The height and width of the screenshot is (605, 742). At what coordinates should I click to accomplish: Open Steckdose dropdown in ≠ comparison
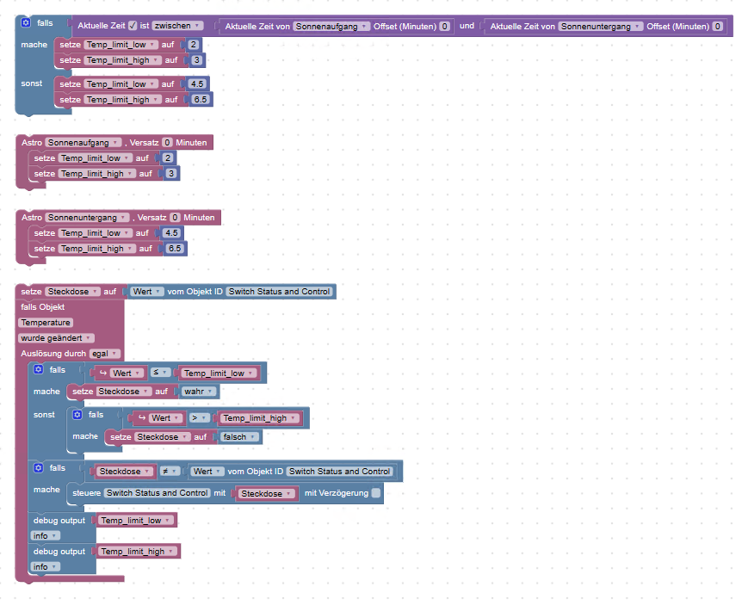(x=125, y=471)
